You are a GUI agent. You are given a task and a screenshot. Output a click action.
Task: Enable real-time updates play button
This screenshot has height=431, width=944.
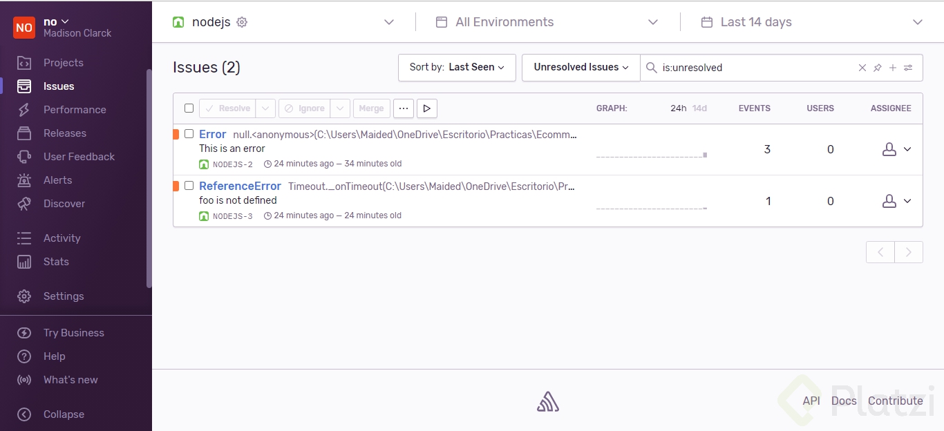click(x=427, y=108)
